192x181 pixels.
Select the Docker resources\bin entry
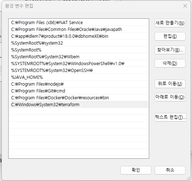[x=79, y=98]
